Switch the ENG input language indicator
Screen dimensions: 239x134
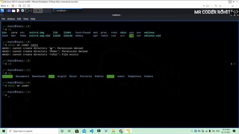(218, 131)
